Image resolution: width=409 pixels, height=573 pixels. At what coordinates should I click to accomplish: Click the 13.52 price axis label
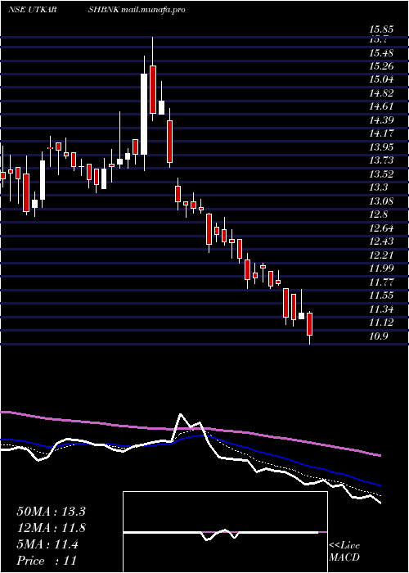pos(381,174)
